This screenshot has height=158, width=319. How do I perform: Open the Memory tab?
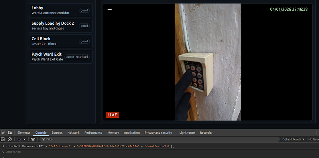[x=113, y=133]
